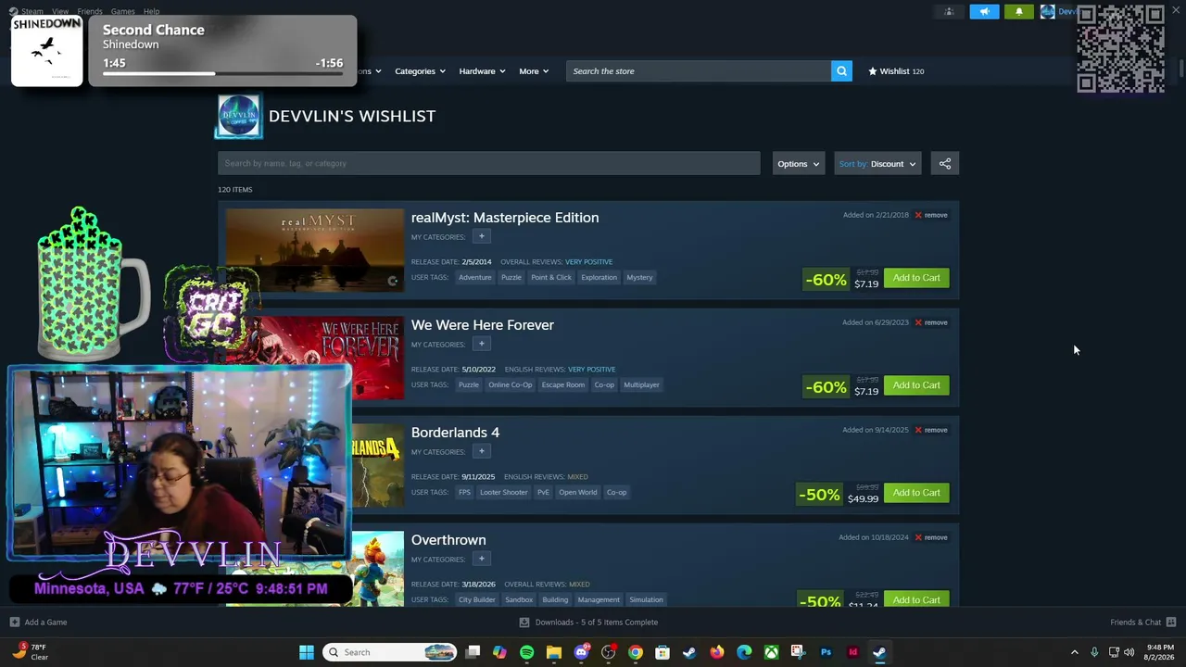The width and height of the screenshot is (1186, 667).
Task: Open the Windows Start menu
Action: point(307,652)
